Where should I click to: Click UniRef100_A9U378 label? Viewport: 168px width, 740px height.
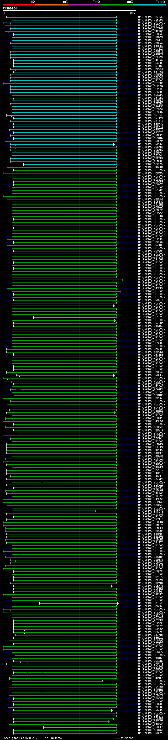(151, 130)
